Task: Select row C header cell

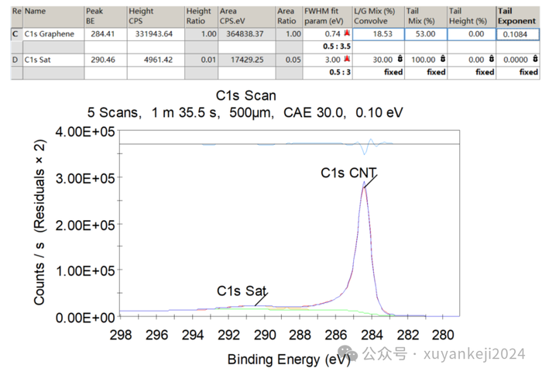Action: coord(16,34)
